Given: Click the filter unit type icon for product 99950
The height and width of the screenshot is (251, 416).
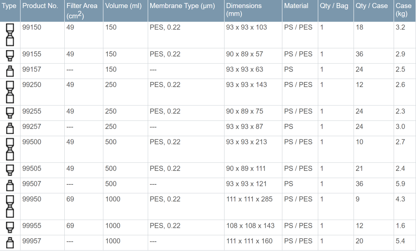Looking at the screenshot, I should pos(10,206).
